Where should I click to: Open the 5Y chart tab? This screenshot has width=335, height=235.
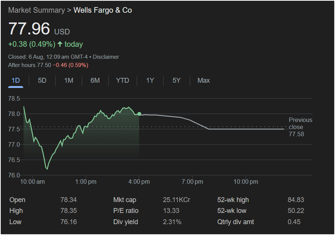[176, 80]
